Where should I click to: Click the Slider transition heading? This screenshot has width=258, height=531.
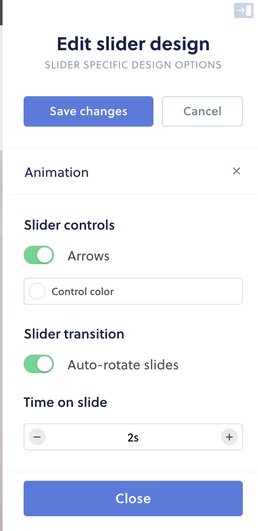tap(74, 334)
